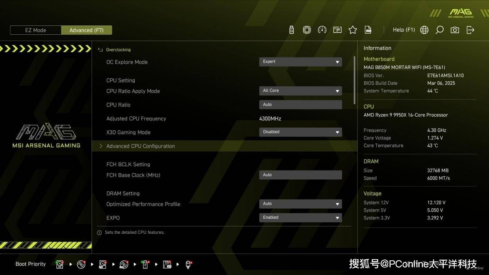Click the Core Voltage 1.274 V value
Image resolution: width=489 pixels, height=275 pixels.
click(x=435, y=138)
